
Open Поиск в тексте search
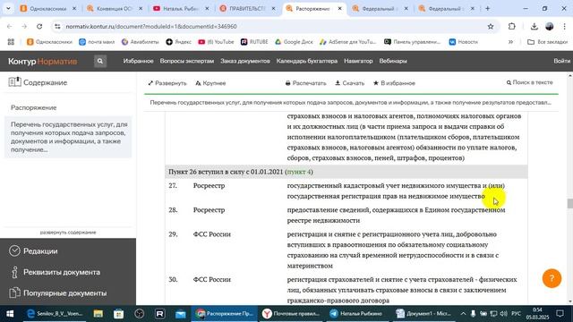point(529,82)
